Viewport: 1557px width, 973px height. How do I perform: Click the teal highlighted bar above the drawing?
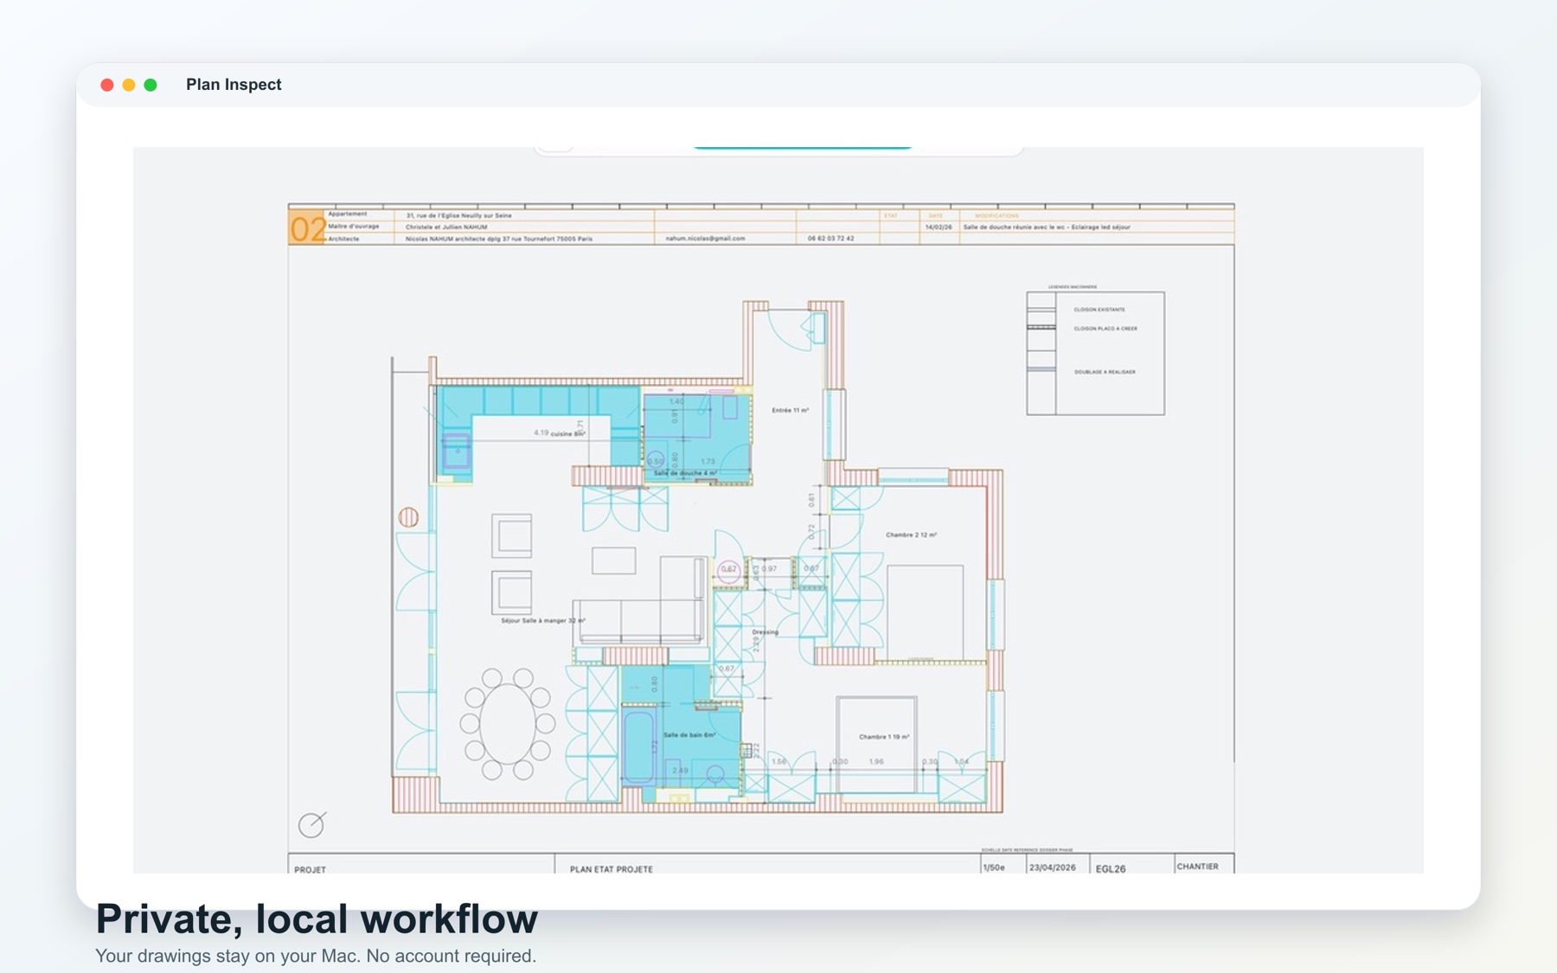[803, 148]
